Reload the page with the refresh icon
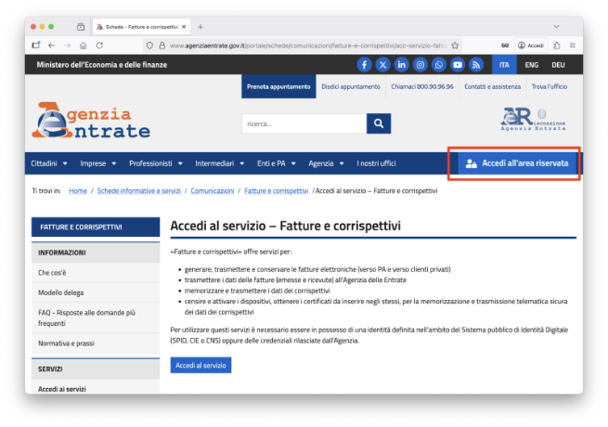Image resolution: width=608 pixels, height=427 pixels. point(99,45)
